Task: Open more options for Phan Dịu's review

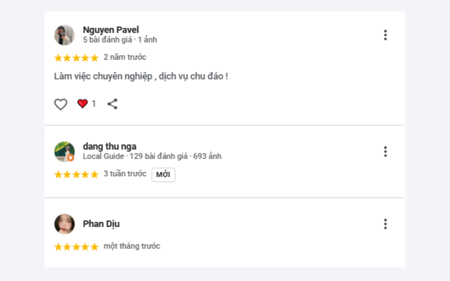Action: [x=385, y=224]
